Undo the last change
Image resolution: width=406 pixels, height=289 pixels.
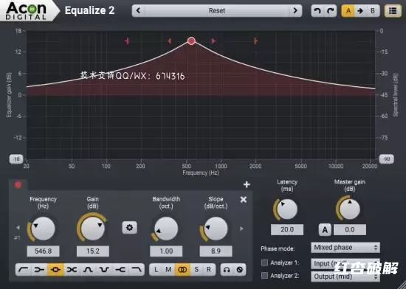click(x=317, y=11)
